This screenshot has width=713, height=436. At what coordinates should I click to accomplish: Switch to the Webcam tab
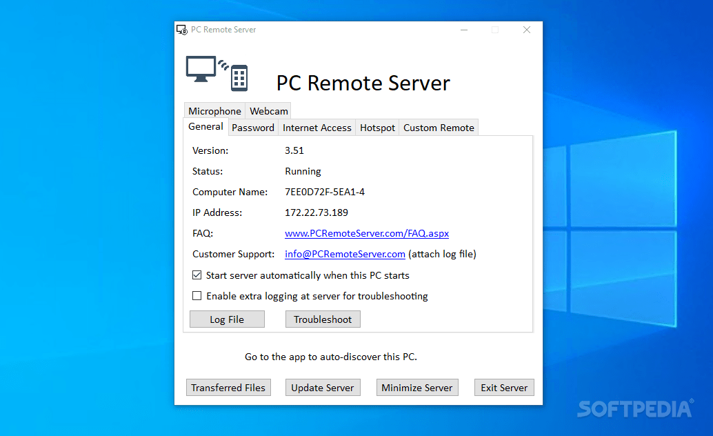tap(269, 111)
